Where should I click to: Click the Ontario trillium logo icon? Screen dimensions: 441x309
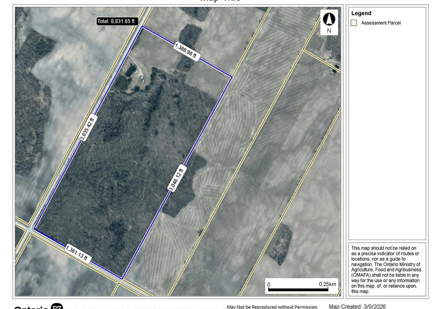tap(57, 306)
